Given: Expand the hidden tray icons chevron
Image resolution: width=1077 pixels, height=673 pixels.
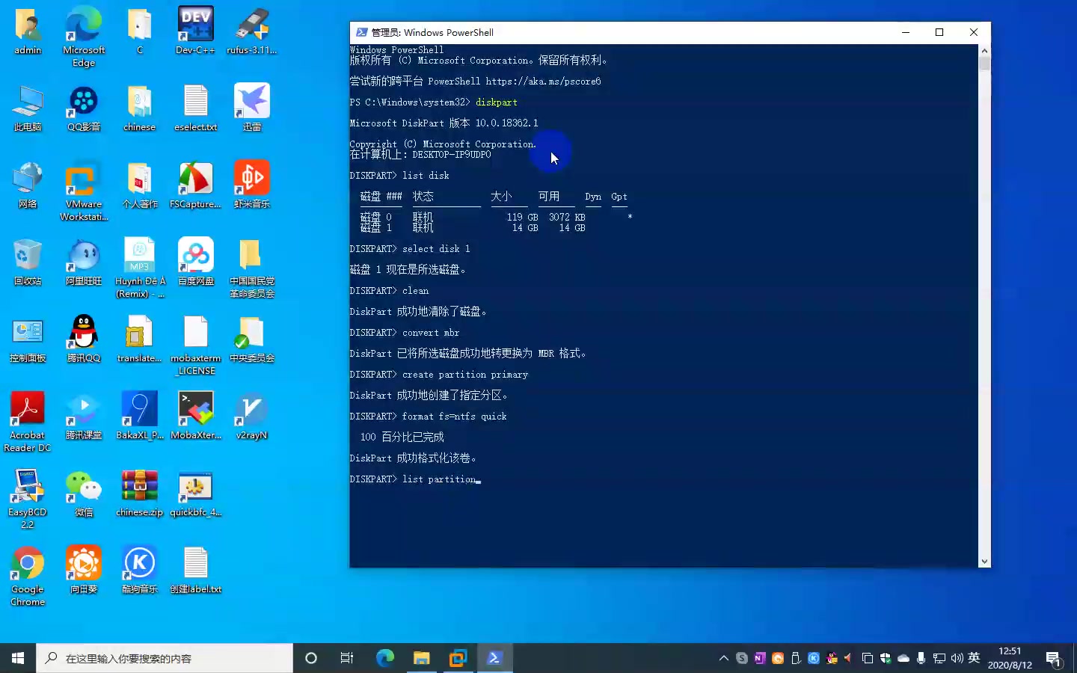Looking at the screenshot, I should click(x=723, y=658).
